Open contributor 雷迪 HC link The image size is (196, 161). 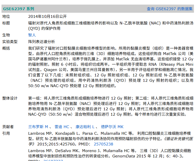(62, 127)
